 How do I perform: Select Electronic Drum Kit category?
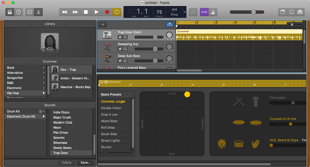click(x=25, y=117)
